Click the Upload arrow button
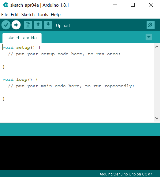 [16, 25]
